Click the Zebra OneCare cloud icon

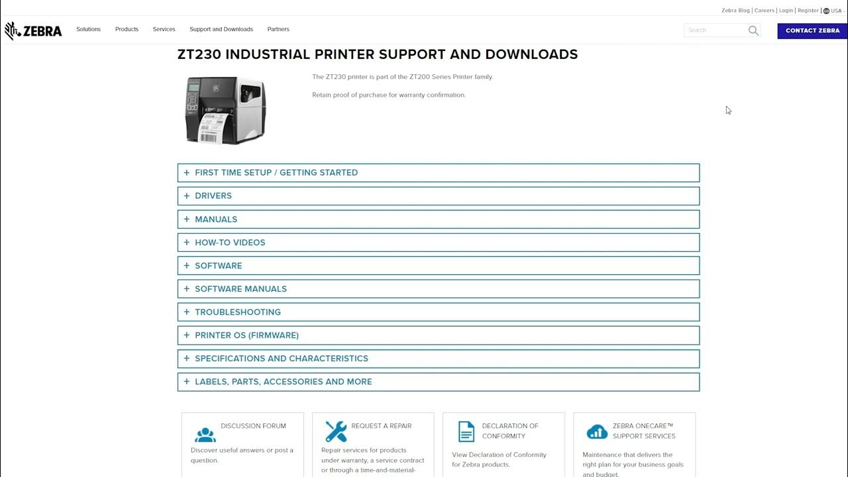(x=597, y=432)
